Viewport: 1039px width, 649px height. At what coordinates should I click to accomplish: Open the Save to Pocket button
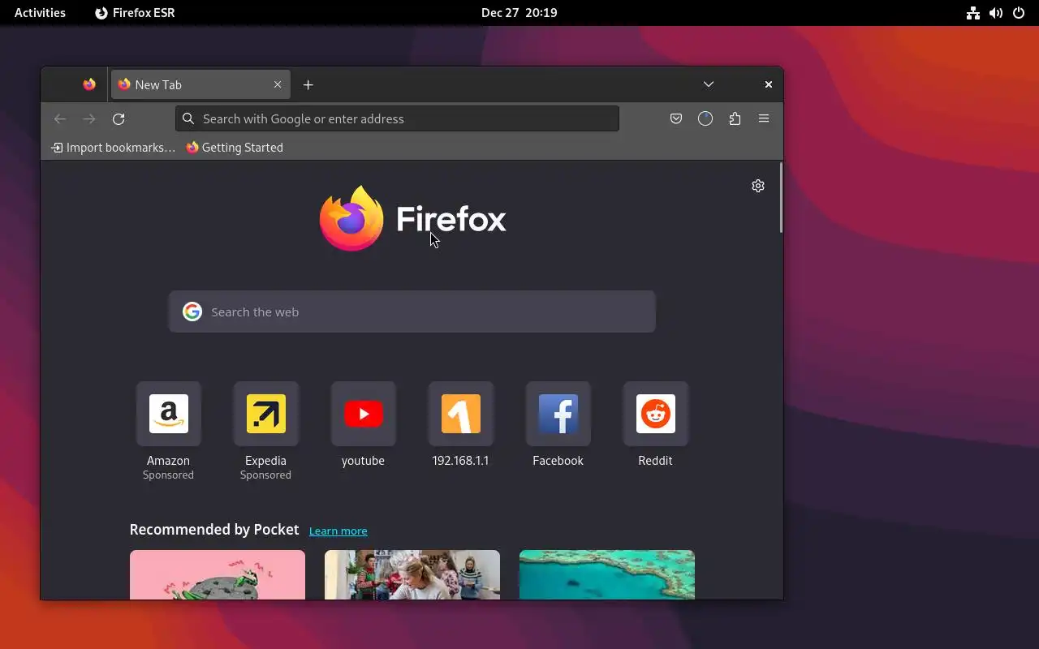click(x=676, y=118)
